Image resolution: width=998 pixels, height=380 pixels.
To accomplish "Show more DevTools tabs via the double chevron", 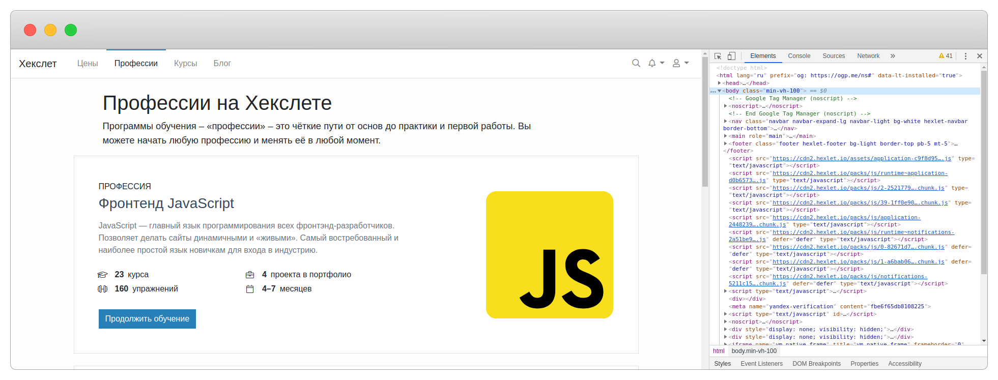I will [893, 56].
